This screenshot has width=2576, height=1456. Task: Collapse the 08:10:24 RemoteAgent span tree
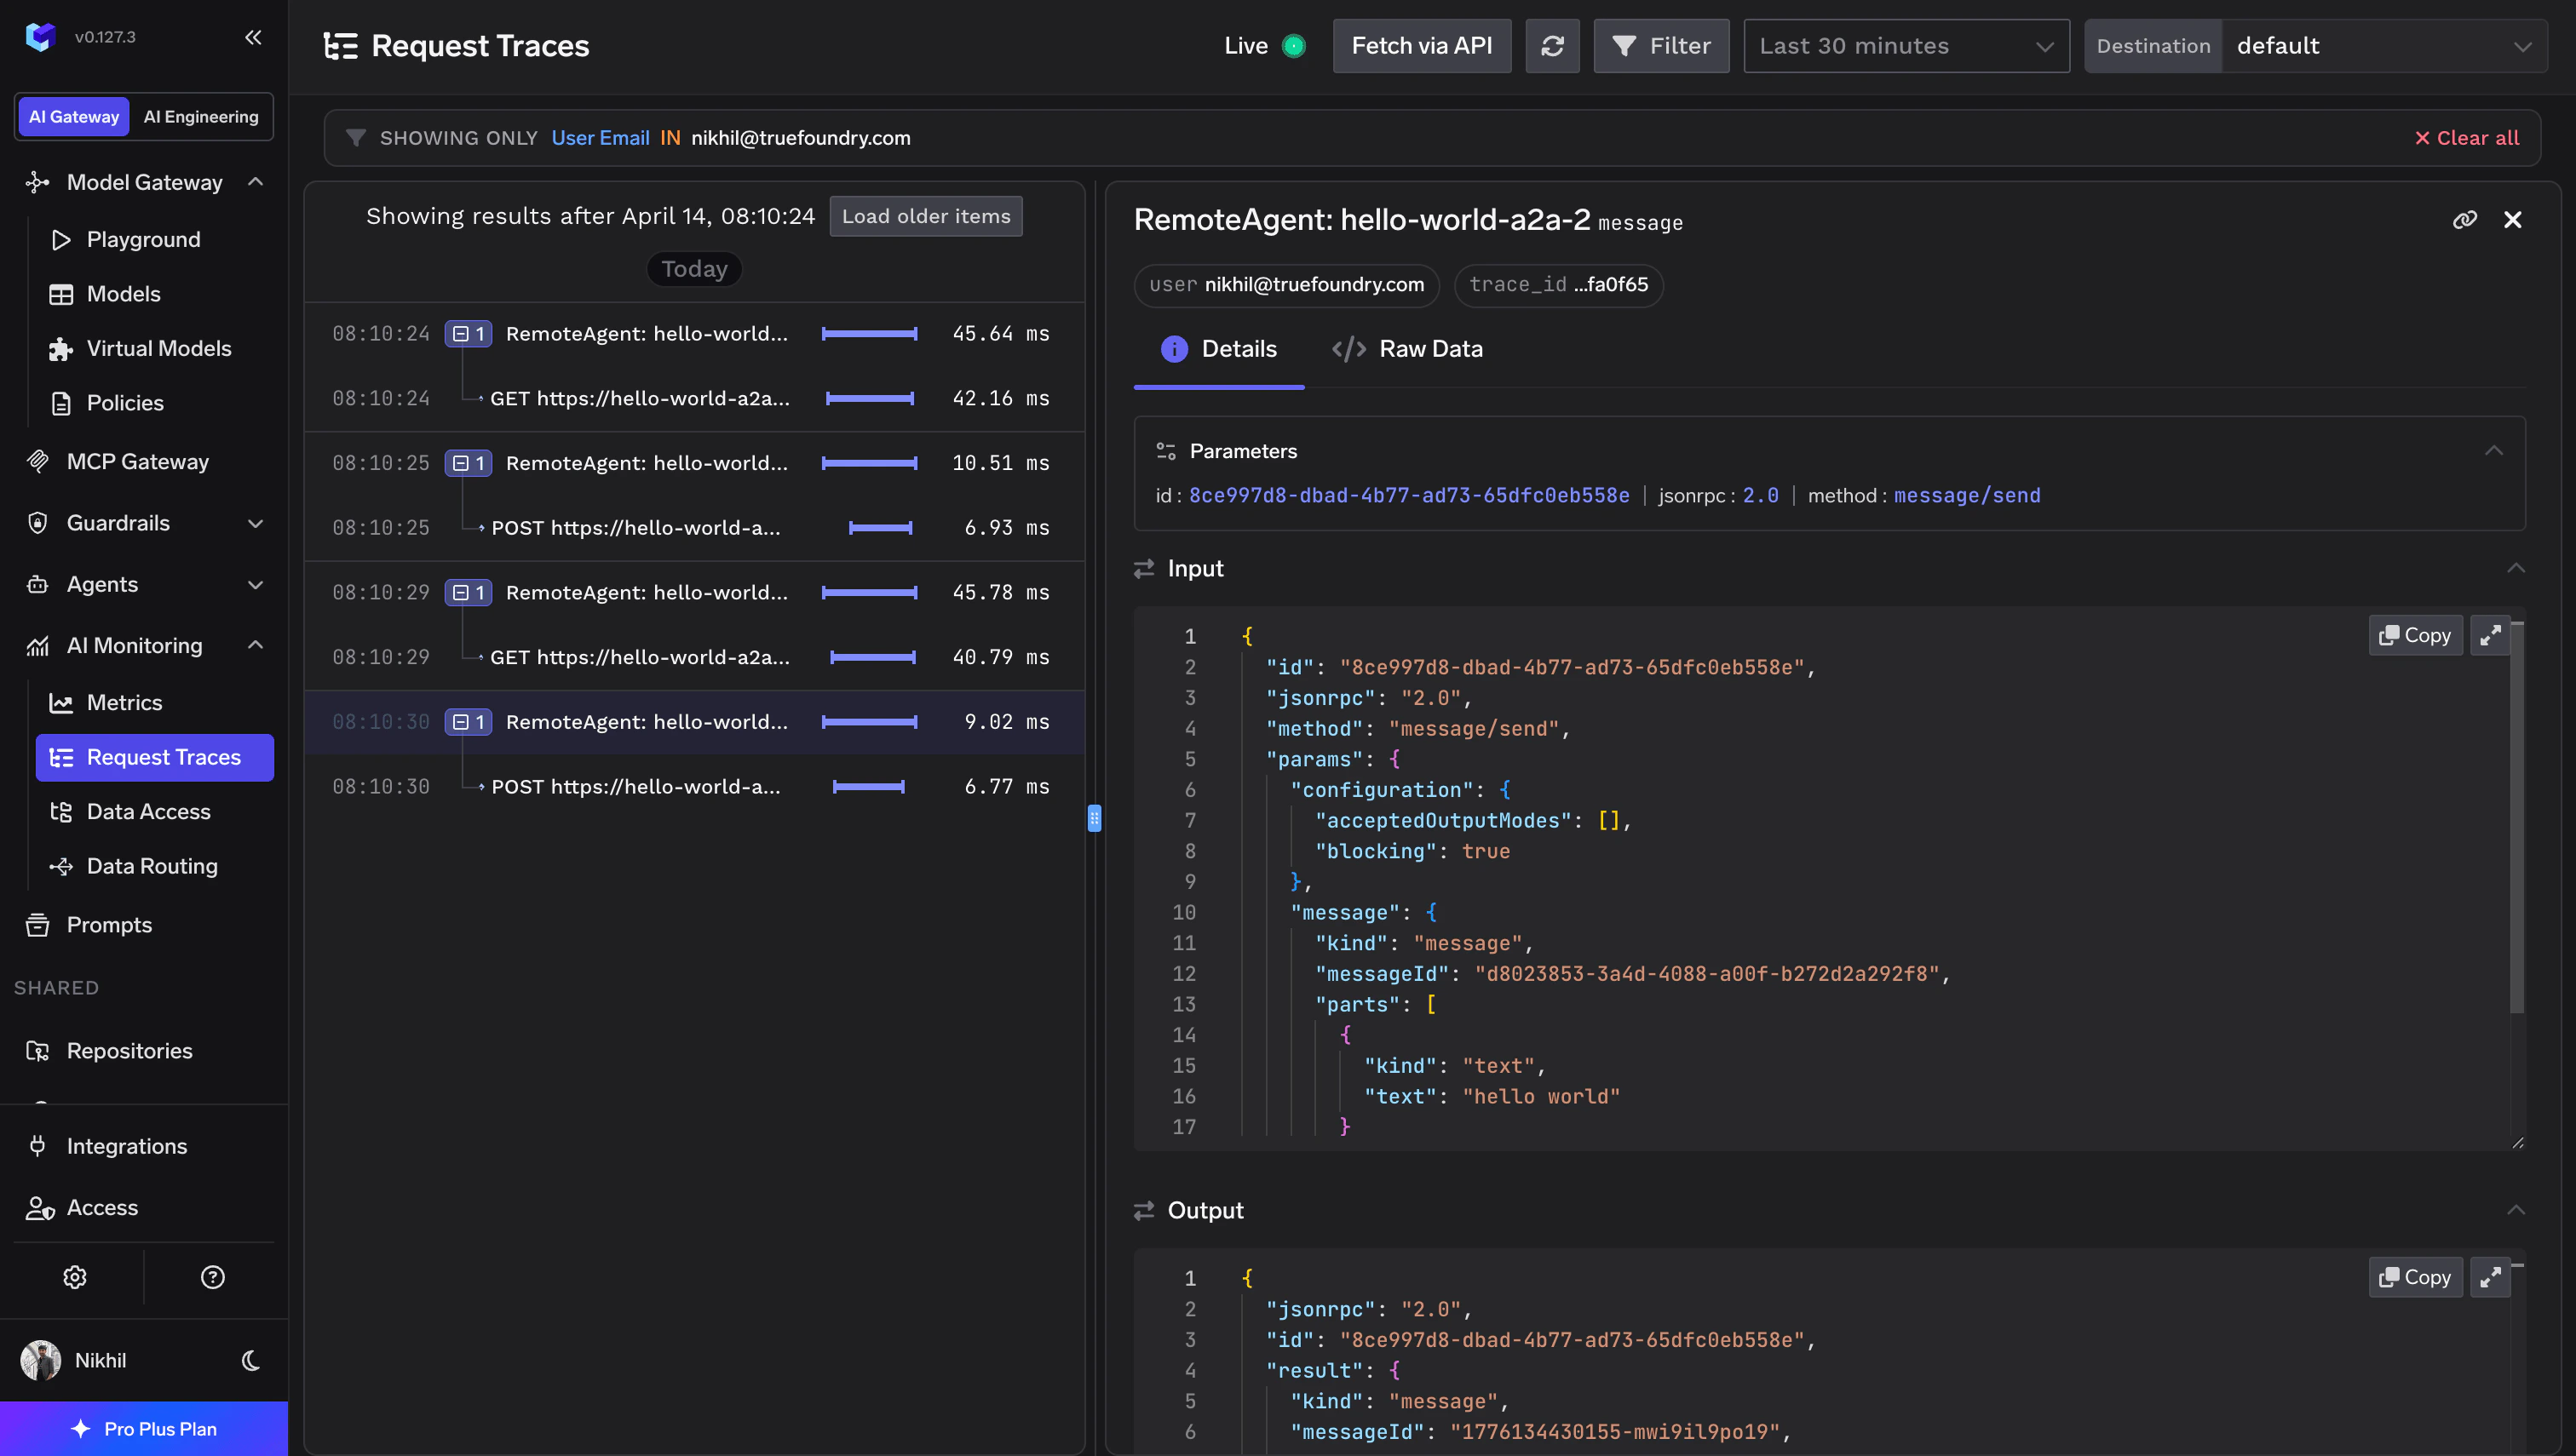coord(461,334)
